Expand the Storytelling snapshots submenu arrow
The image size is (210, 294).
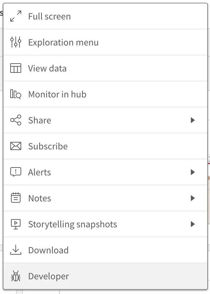[x=193, y=224]
